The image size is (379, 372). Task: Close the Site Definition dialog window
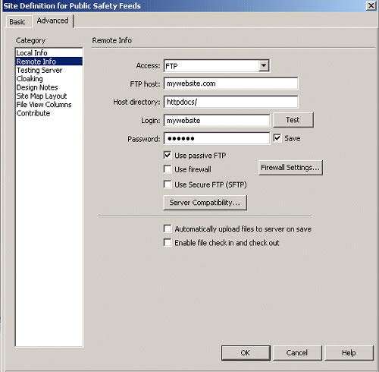click(x=371, y=5)
